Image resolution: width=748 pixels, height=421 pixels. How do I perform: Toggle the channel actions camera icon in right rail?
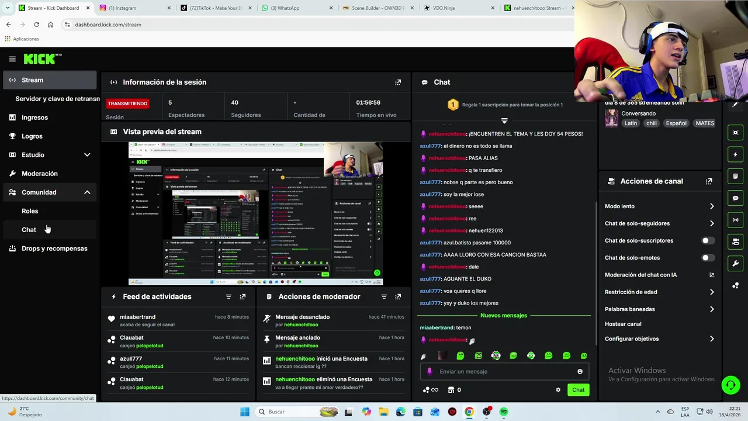735,241
